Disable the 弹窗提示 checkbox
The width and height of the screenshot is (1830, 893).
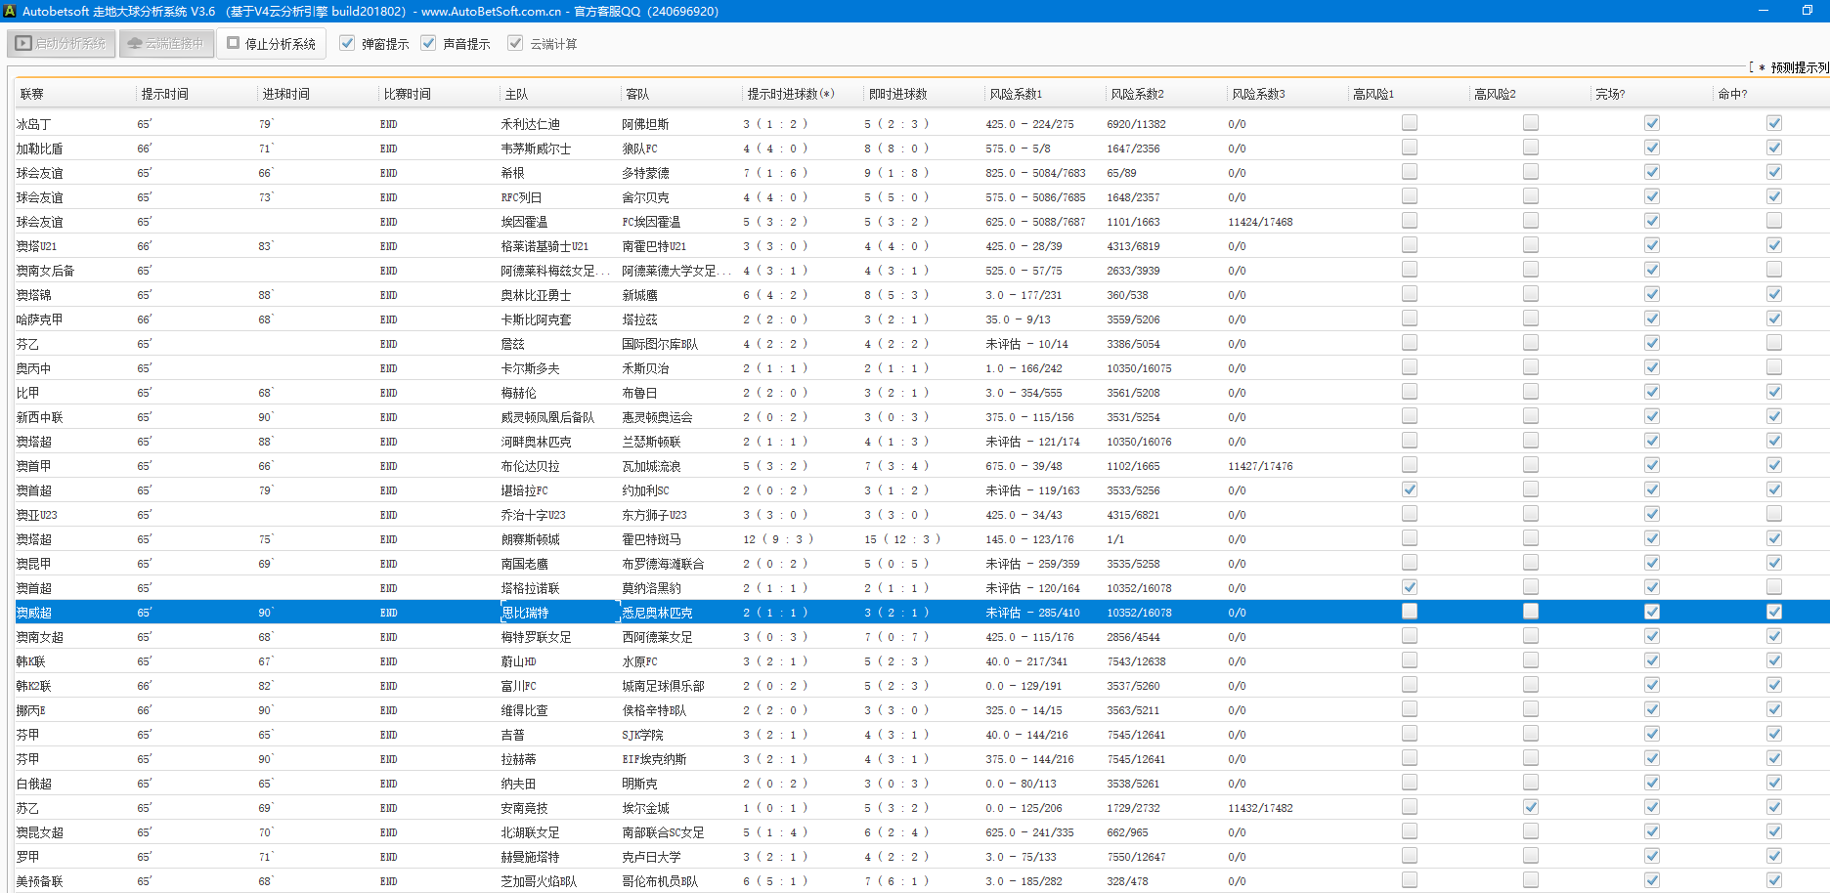click(347, 44)
